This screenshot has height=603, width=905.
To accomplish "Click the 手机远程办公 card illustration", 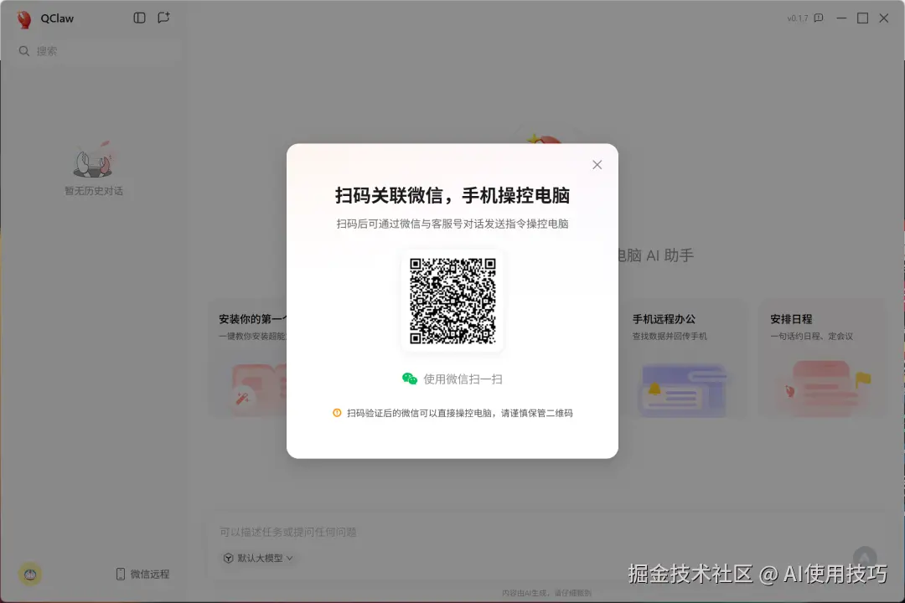I will (683, 389).
